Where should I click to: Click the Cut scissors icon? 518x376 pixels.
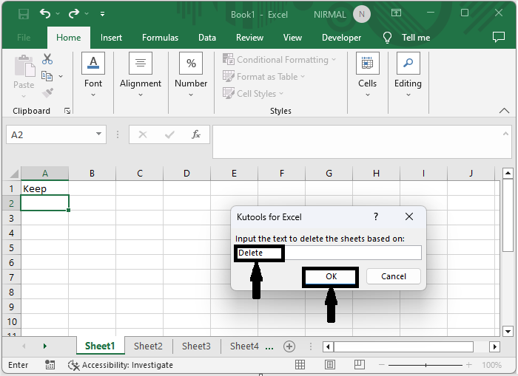[47, 59]
